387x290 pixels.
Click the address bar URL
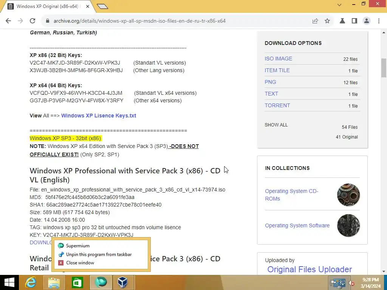pyautogui.click(x=139, y=21)
